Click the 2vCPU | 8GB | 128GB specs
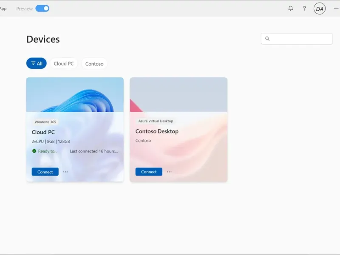This screenshot has width=340, height=255. (x=51, y=142)
